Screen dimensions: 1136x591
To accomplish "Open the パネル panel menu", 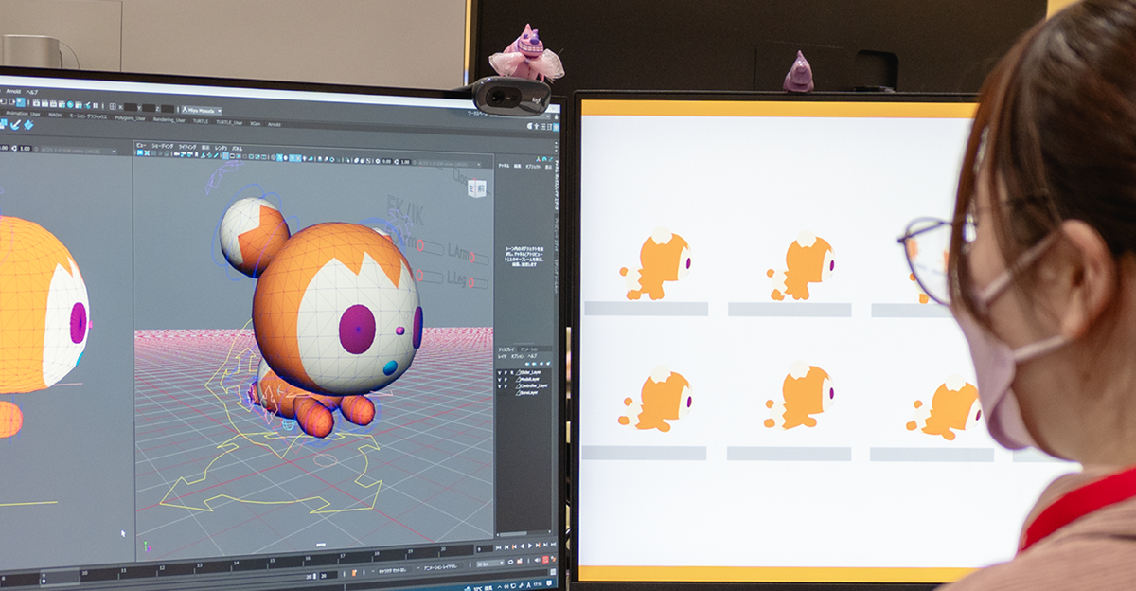I will tap(238, 149).
